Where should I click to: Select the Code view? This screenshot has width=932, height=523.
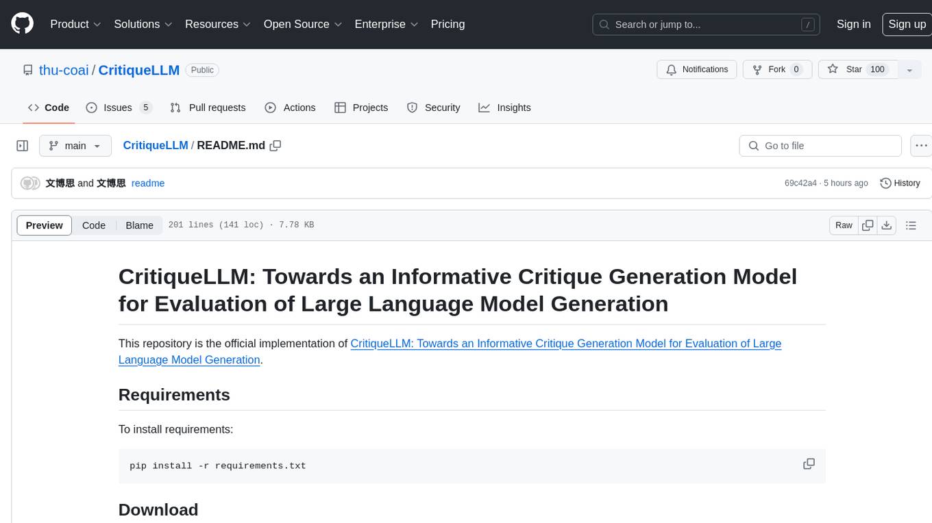tap(94, 225)
